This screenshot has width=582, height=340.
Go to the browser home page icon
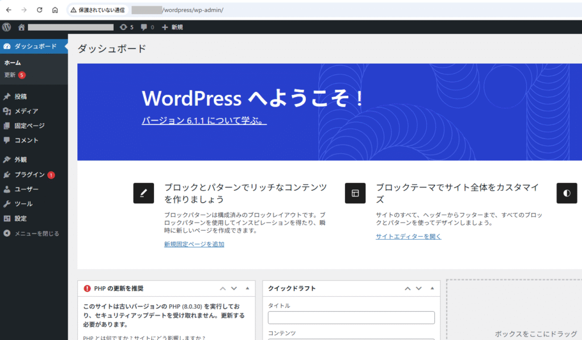55,10
